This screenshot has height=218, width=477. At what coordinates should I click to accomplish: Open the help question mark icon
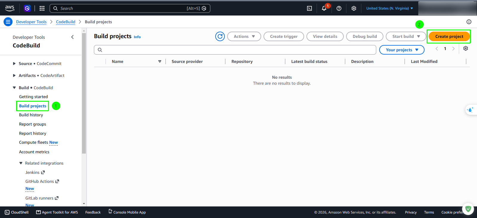pos(339,8)
